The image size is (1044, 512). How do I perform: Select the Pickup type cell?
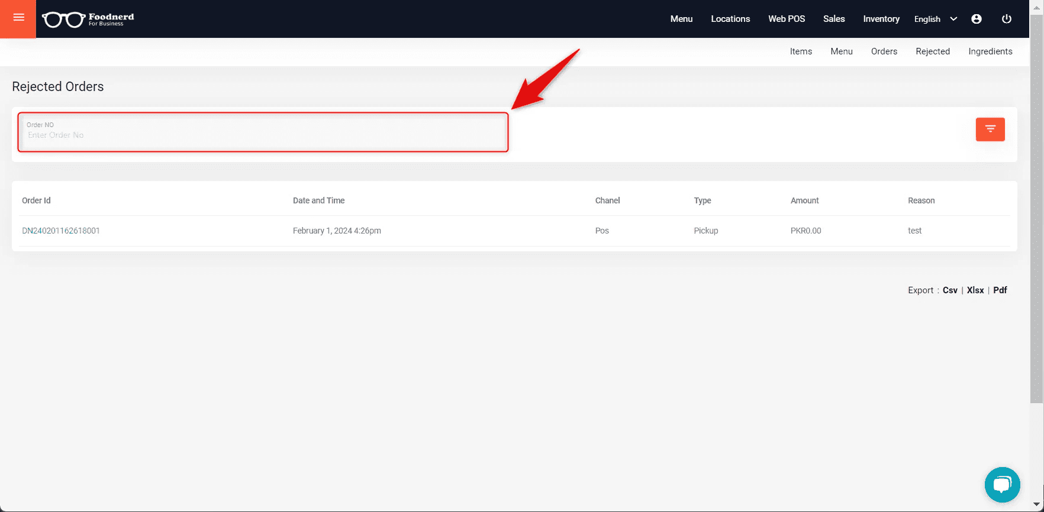point(706,231)
